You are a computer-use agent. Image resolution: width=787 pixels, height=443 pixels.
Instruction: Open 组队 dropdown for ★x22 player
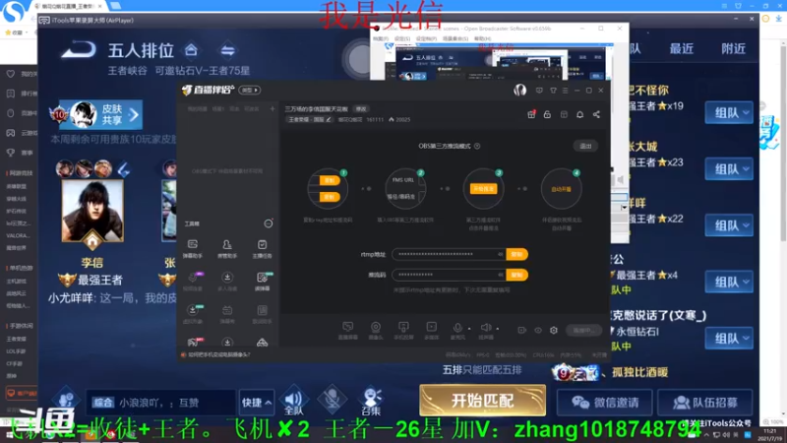[x=729, y=225]
